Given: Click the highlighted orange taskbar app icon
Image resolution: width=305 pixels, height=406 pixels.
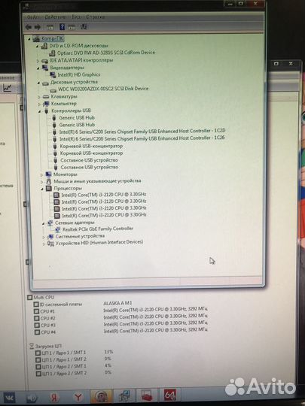Looking at the screenshot, I should pyautogui.click(x=101, y=396).
